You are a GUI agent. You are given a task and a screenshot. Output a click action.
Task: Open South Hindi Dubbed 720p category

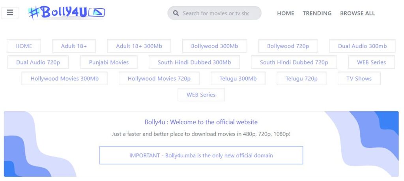point(294,62)
